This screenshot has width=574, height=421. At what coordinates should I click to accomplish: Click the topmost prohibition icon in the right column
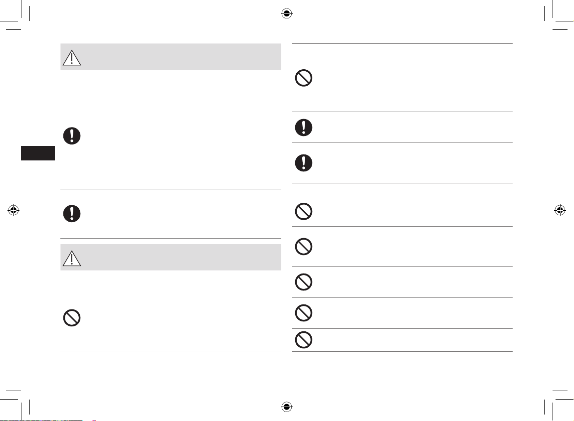tap(304, 78)
